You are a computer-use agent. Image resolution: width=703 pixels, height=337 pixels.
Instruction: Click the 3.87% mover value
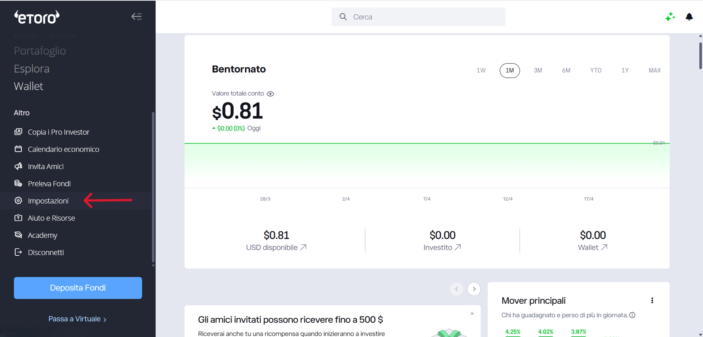pyautogui.click(x=579, y=332)
